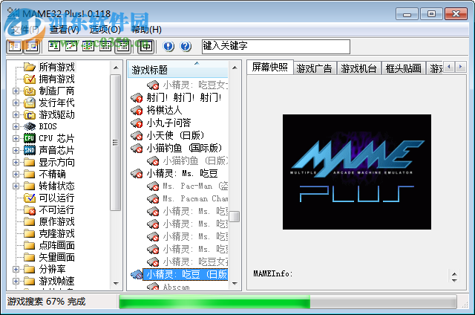Switch to the 游戏广告 tab

[314, 68]
